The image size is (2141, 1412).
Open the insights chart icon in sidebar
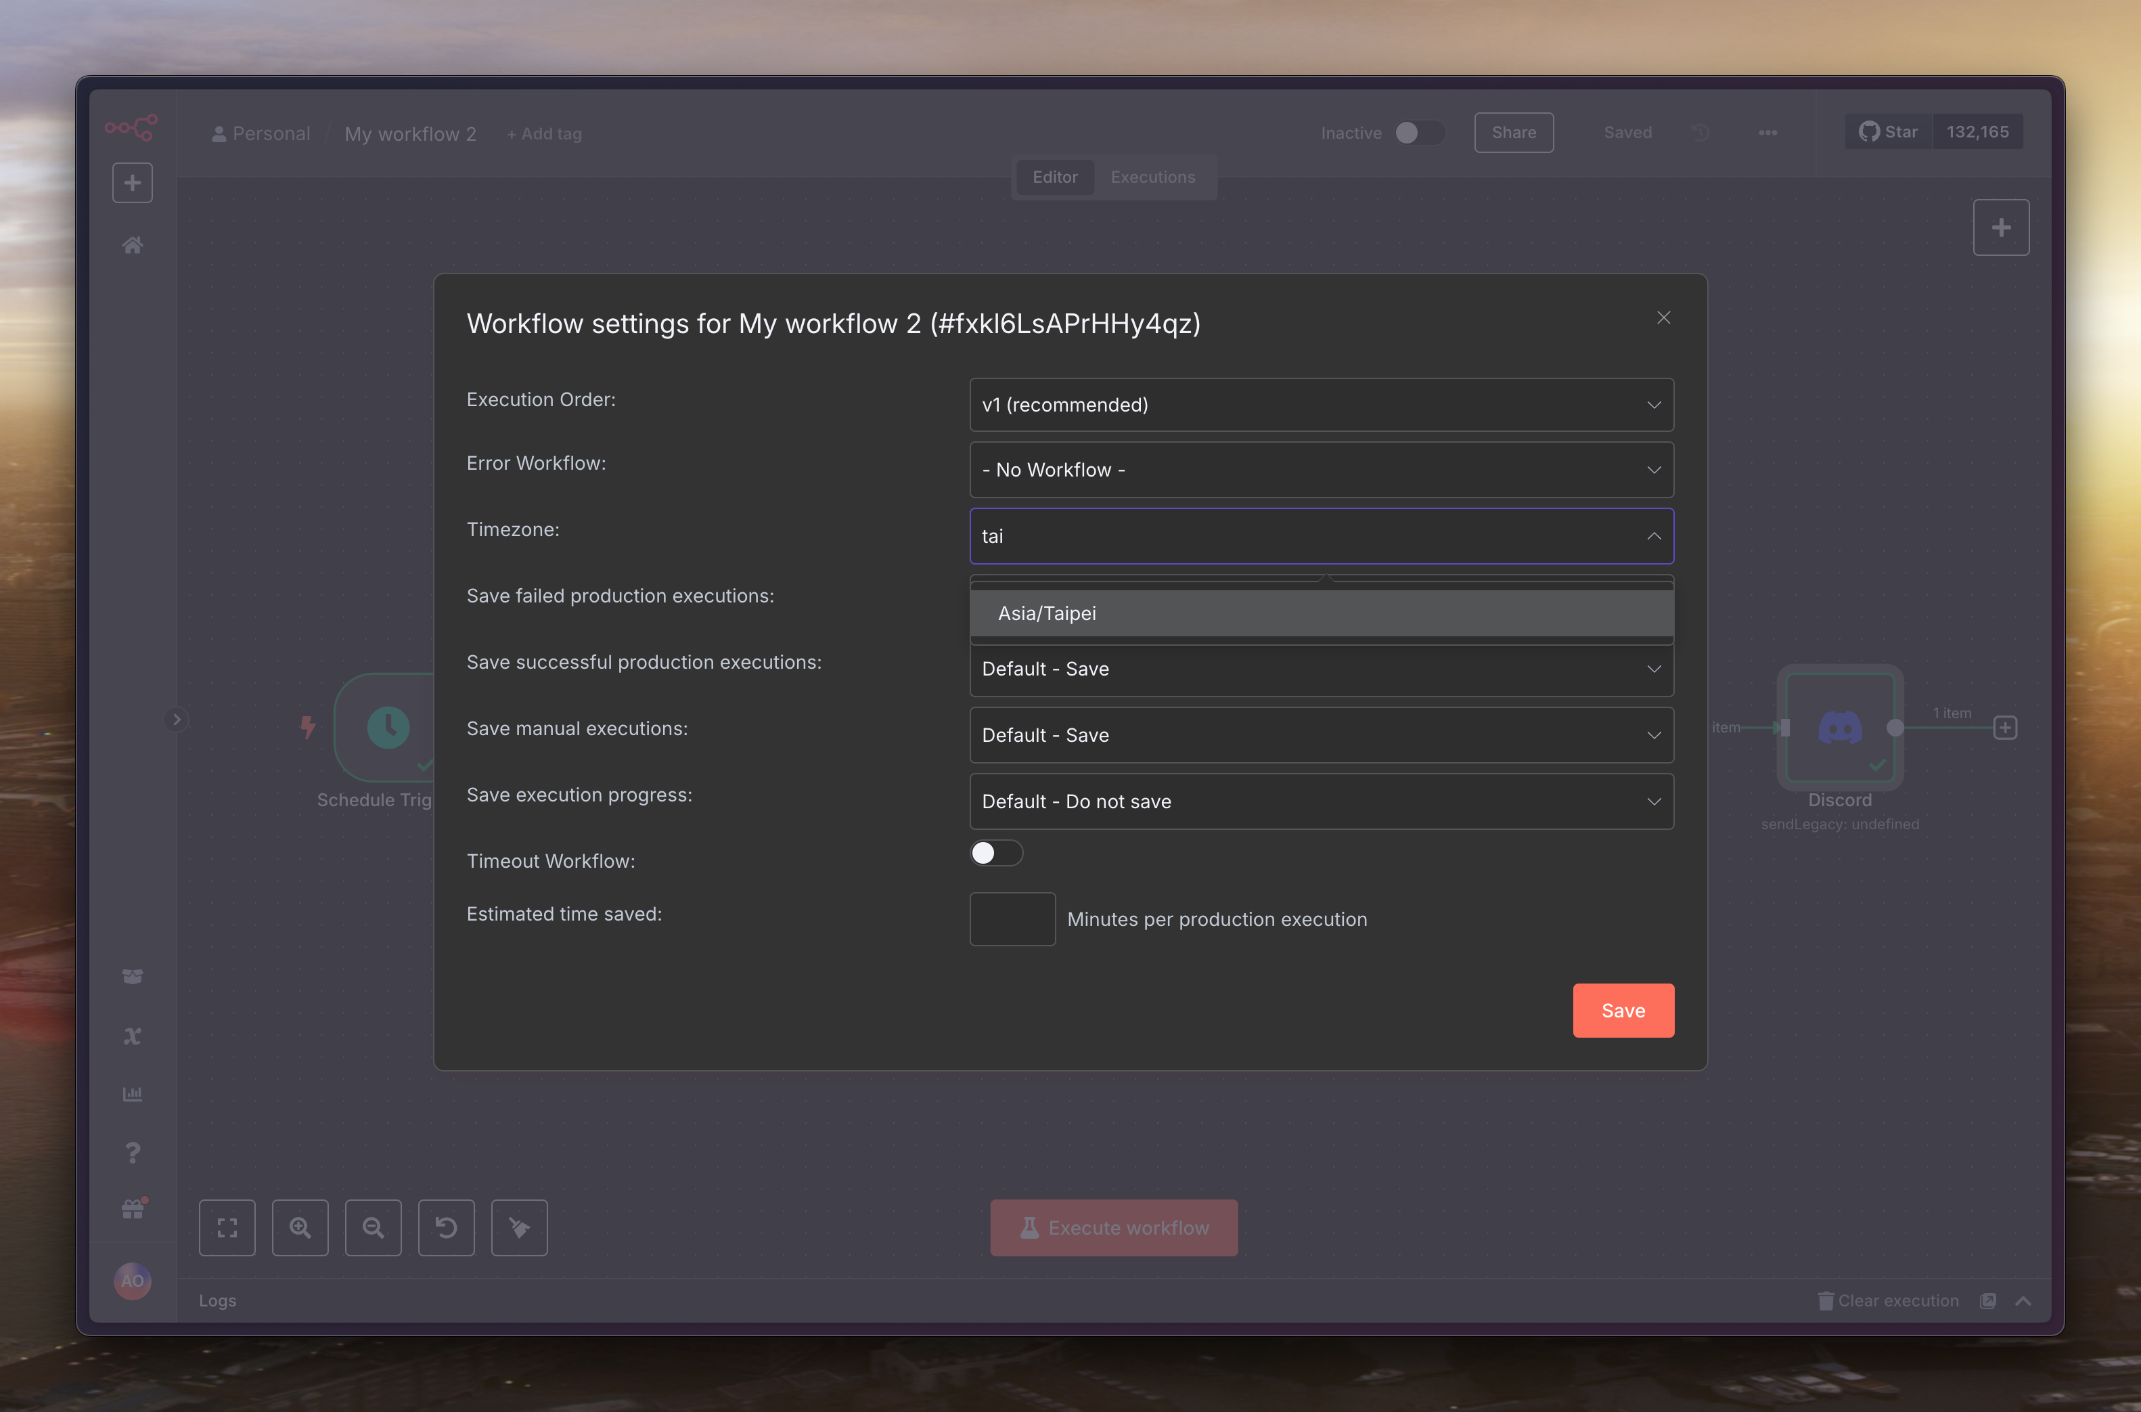(133, 1094)
